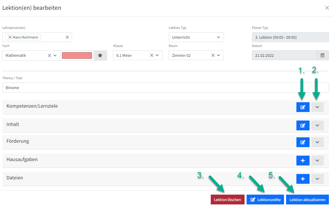Image resolution: width=332 pixels, height=207 pixels.
Task: Clear the Zimmer 02 room selection
Action: [213, 55]
